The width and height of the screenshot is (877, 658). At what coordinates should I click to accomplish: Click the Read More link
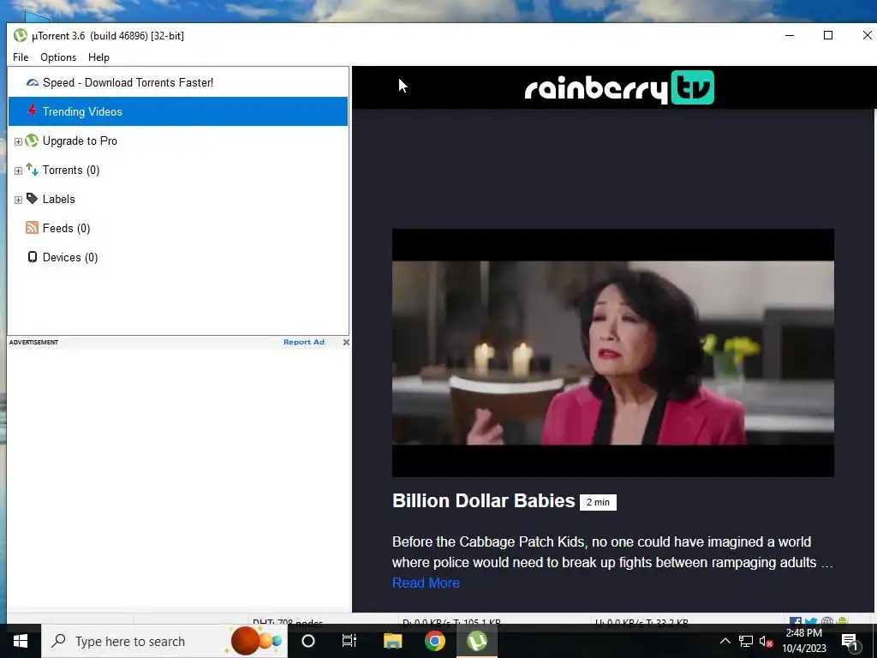[426, 583]
